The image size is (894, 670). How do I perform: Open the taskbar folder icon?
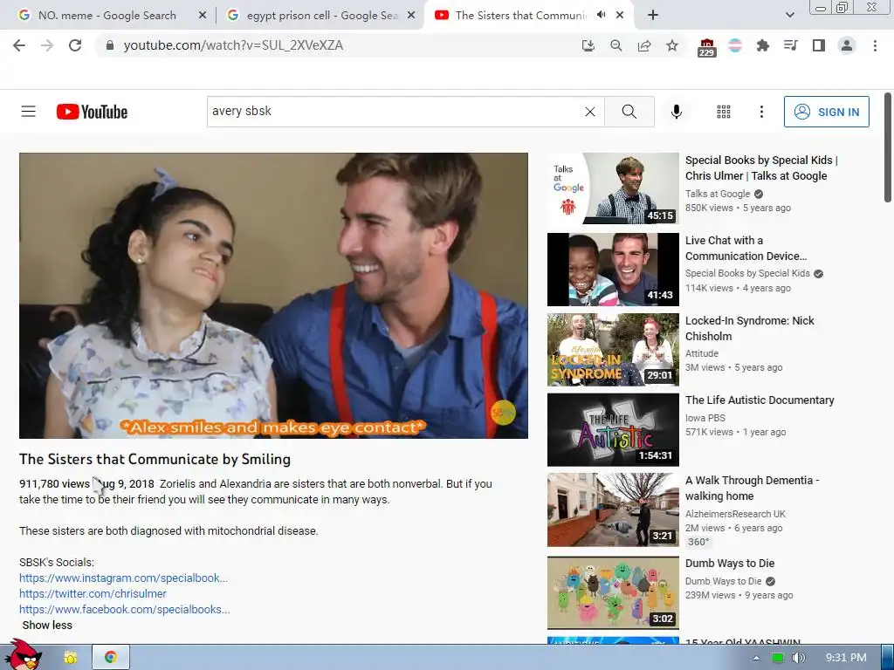(70, 658)
